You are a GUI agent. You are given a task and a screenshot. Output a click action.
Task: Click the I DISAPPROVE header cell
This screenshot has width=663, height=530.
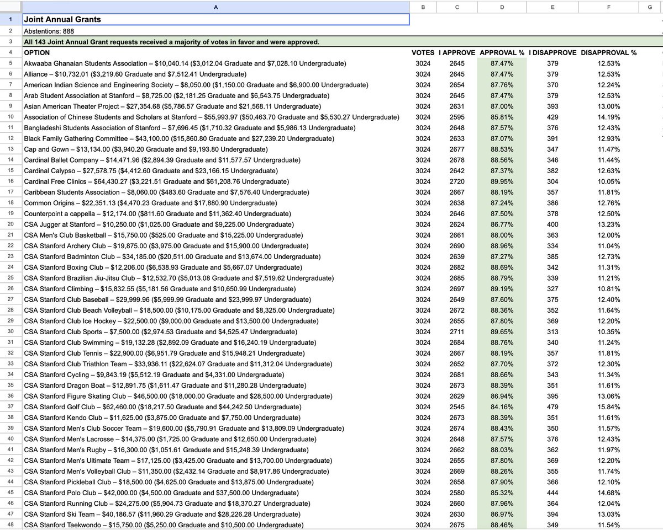click(552, 53)
